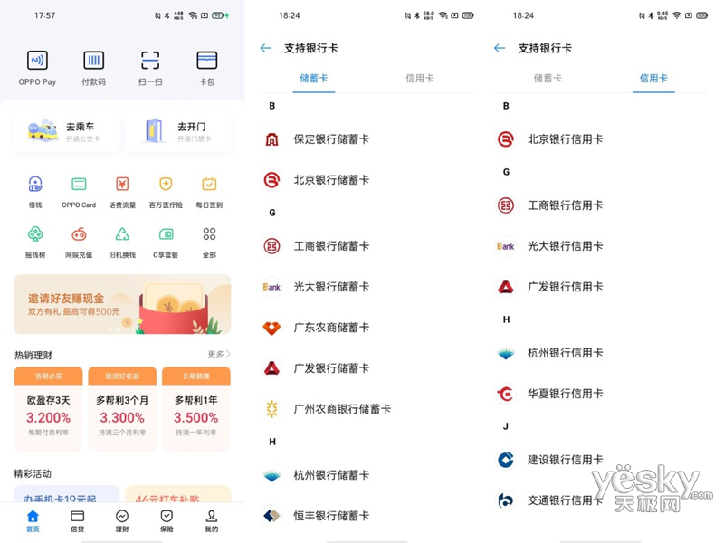
Task: Choose 保定银行储蓄卡
Action: pyautogui.click(x=367, y=139)
